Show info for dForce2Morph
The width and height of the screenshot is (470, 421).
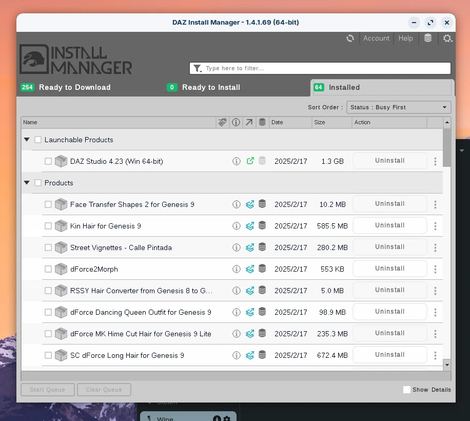[x=237, y=269]
